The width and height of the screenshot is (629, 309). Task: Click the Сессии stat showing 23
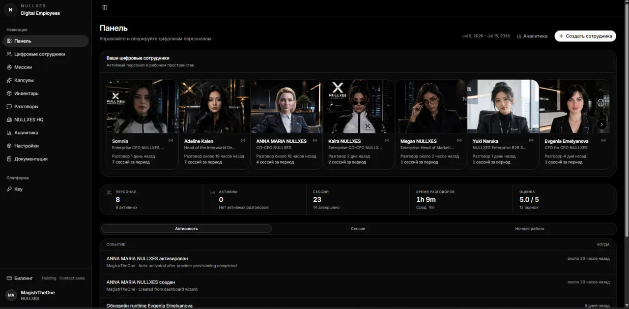(358, 200)
